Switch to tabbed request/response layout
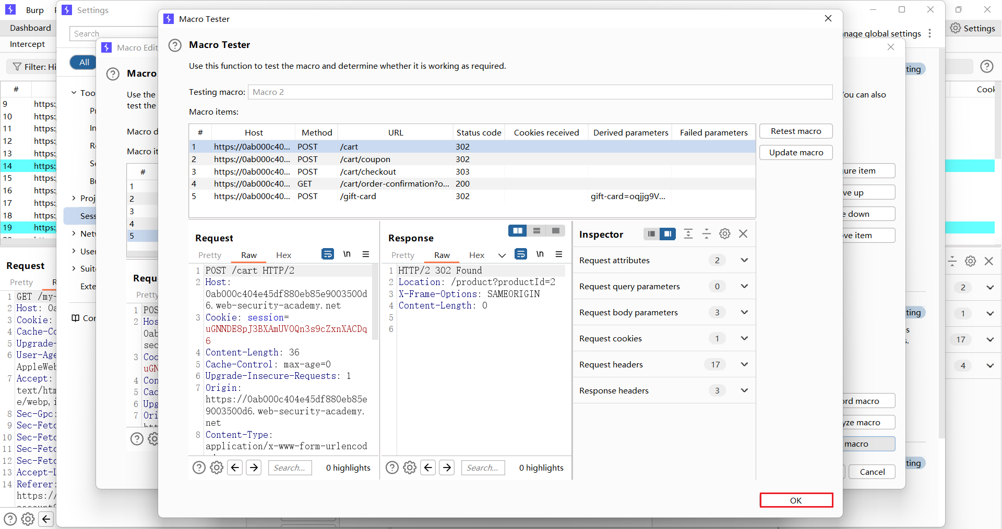 point(555,230)
